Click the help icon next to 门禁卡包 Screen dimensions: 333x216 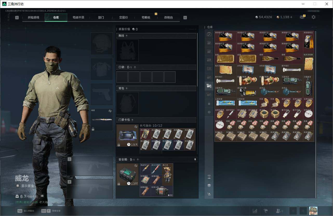132,120
